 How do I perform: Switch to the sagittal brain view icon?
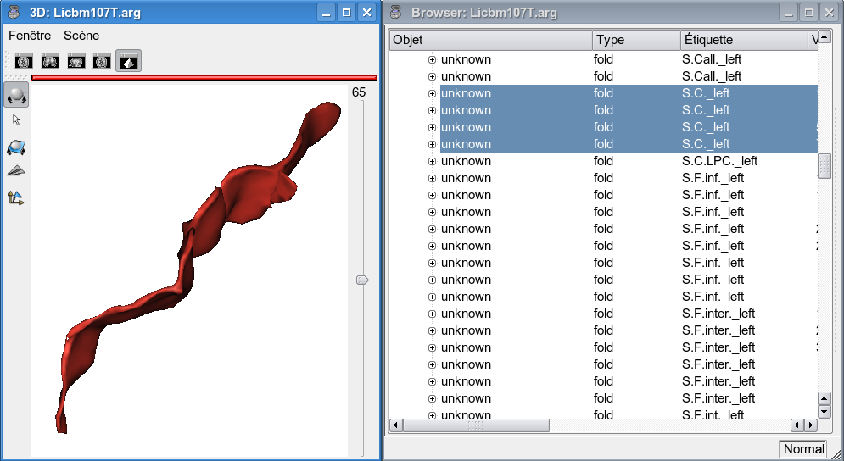pos(76,61)
